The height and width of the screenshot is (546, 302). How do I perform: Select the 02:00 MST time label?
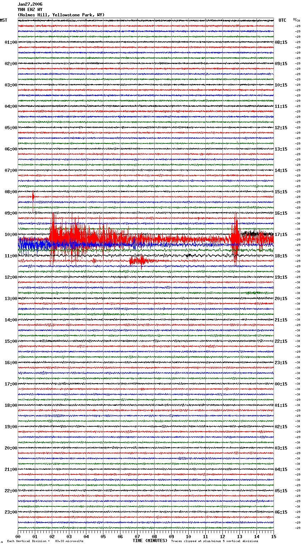pyautogui.click(x=11, y=64)
